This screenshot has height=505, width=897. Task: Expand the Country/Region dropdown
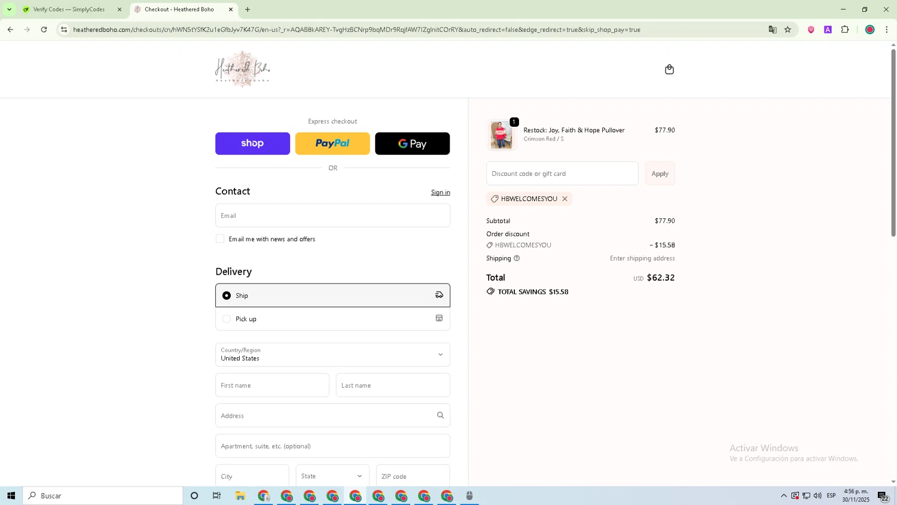pos(332,355)
